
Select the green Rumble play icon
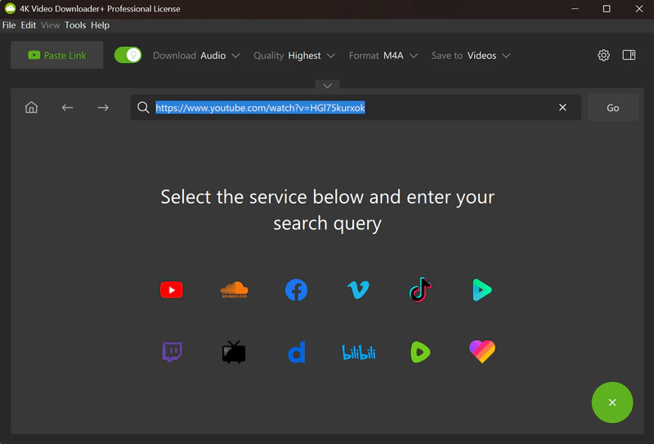(x=420, y=352)
